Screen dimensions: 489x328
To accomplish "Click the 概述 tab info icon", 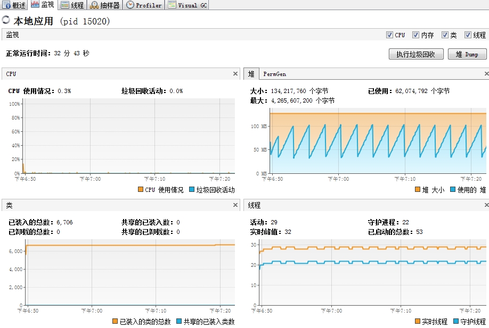I will [x=6, y=5].
